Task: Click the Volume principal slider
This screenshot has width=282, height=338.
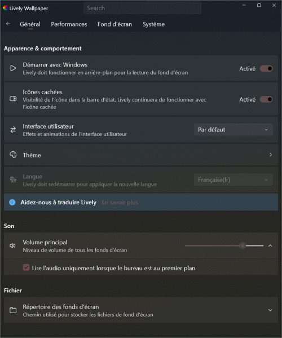Action: tap(224, 245)
